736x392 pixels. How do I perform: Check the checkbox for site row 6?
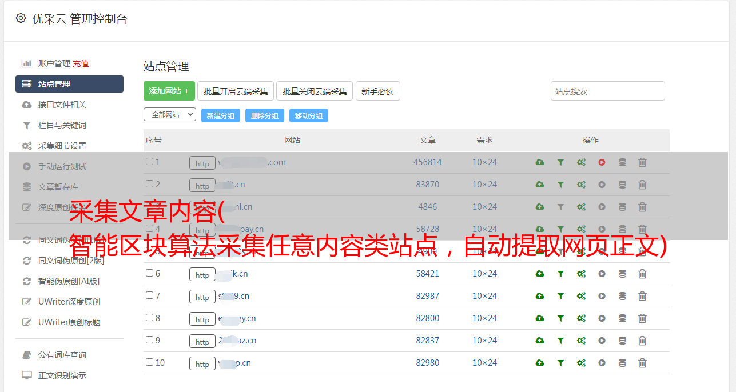click(149, 273)
